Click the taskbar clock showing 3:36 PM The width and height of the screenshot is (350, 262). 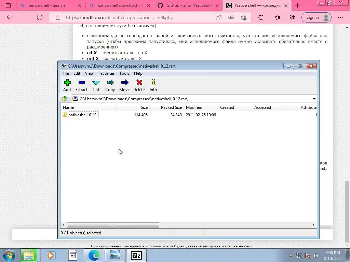(x=333, y=256)
